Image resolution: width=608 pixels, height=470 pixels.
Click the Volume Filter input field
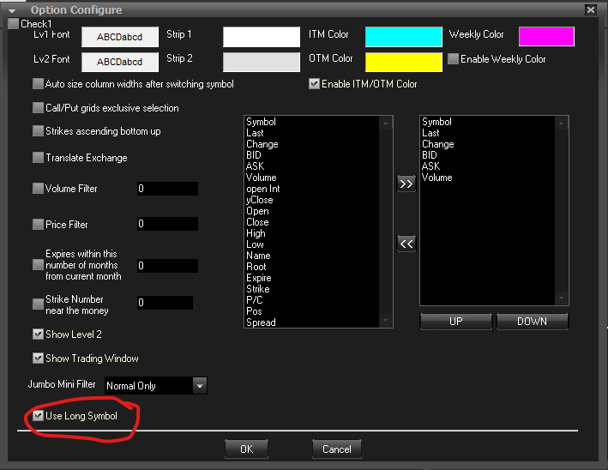(167, 189)
